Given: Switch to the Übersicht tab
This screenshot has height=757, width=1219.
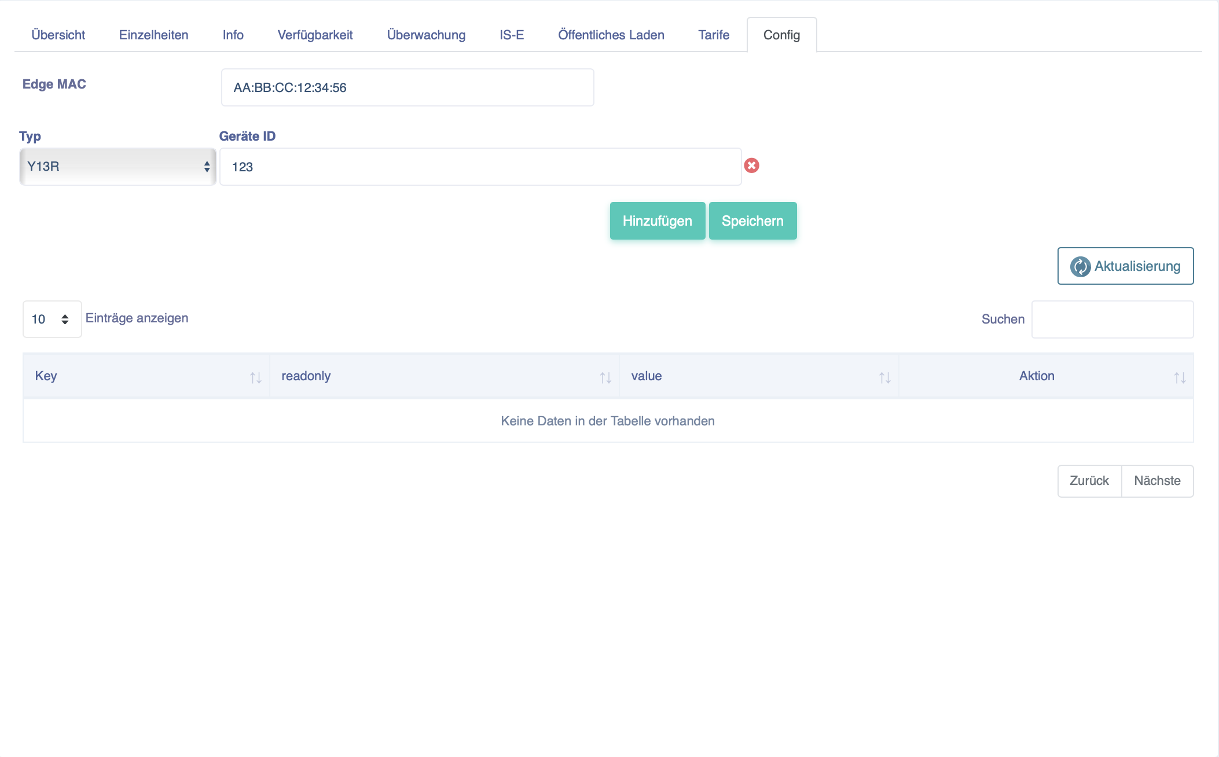Looking at the screenshot, I should tap(58, 35).
